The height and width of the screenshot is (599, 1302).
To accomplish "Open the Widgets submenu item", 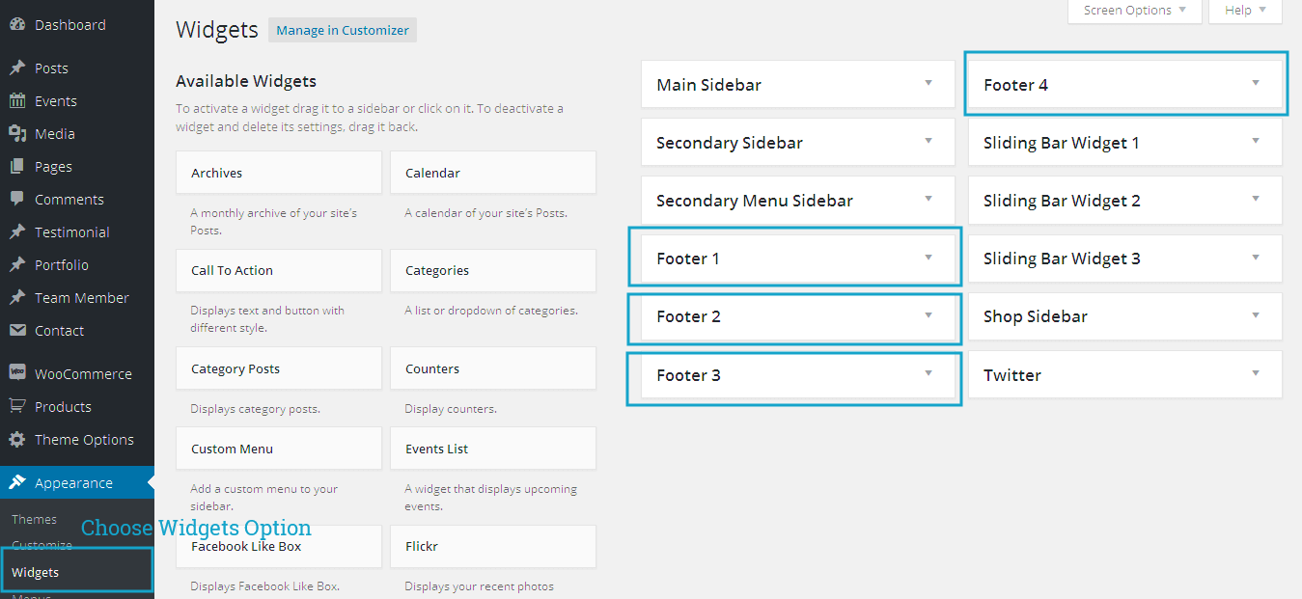I will (36, 572).
